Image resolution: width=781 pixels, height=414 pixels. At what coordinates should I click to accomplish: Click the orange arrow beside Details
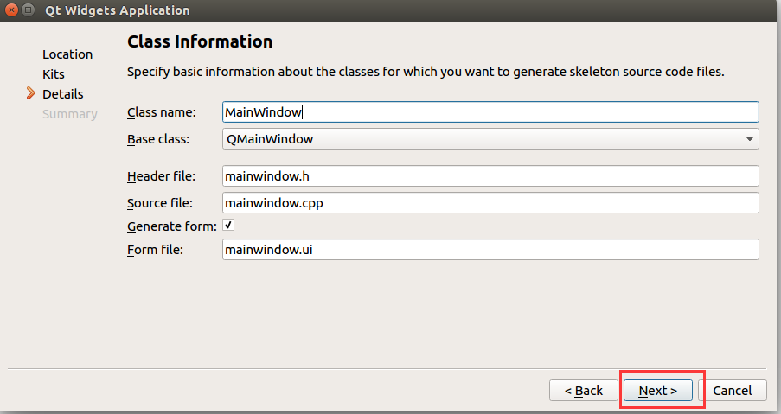[x=31, y=93]
